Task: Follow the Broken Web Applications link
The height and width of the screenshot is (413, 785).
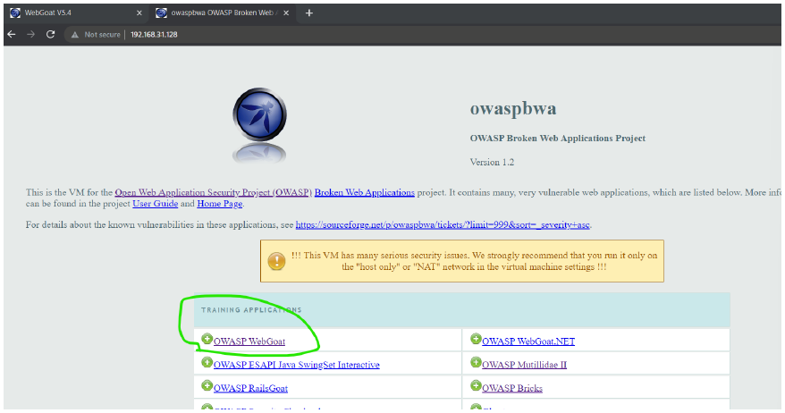Action: tap(365, 192)
